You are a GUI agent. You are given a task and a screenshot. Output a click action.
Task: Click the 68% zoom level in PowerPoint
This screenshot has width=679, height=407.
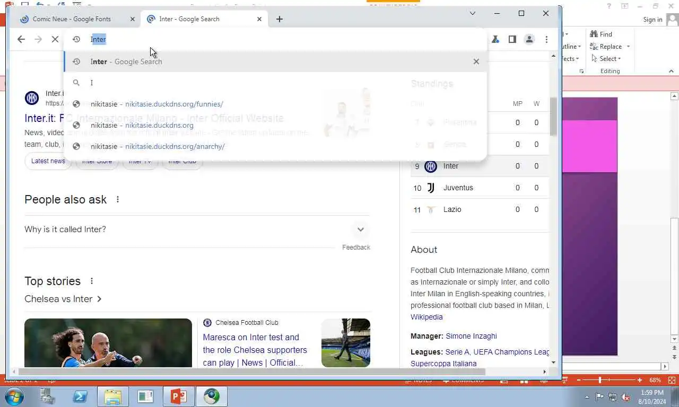[x=655, y=380]
